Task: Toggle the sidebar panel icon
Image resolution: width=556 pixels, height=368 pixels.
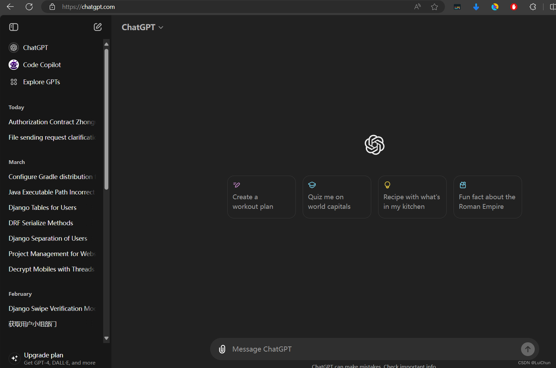Action: point(14,27)
